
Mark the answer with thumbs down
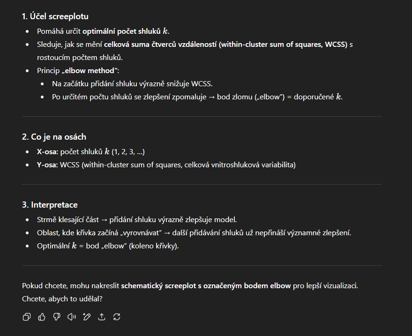pyautogui.click(x=57, y=317)
